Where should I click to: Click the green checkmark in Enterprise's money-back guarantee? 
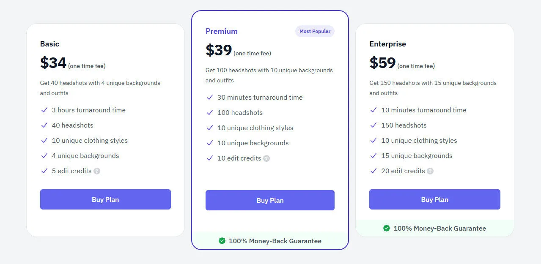(386, 228)
